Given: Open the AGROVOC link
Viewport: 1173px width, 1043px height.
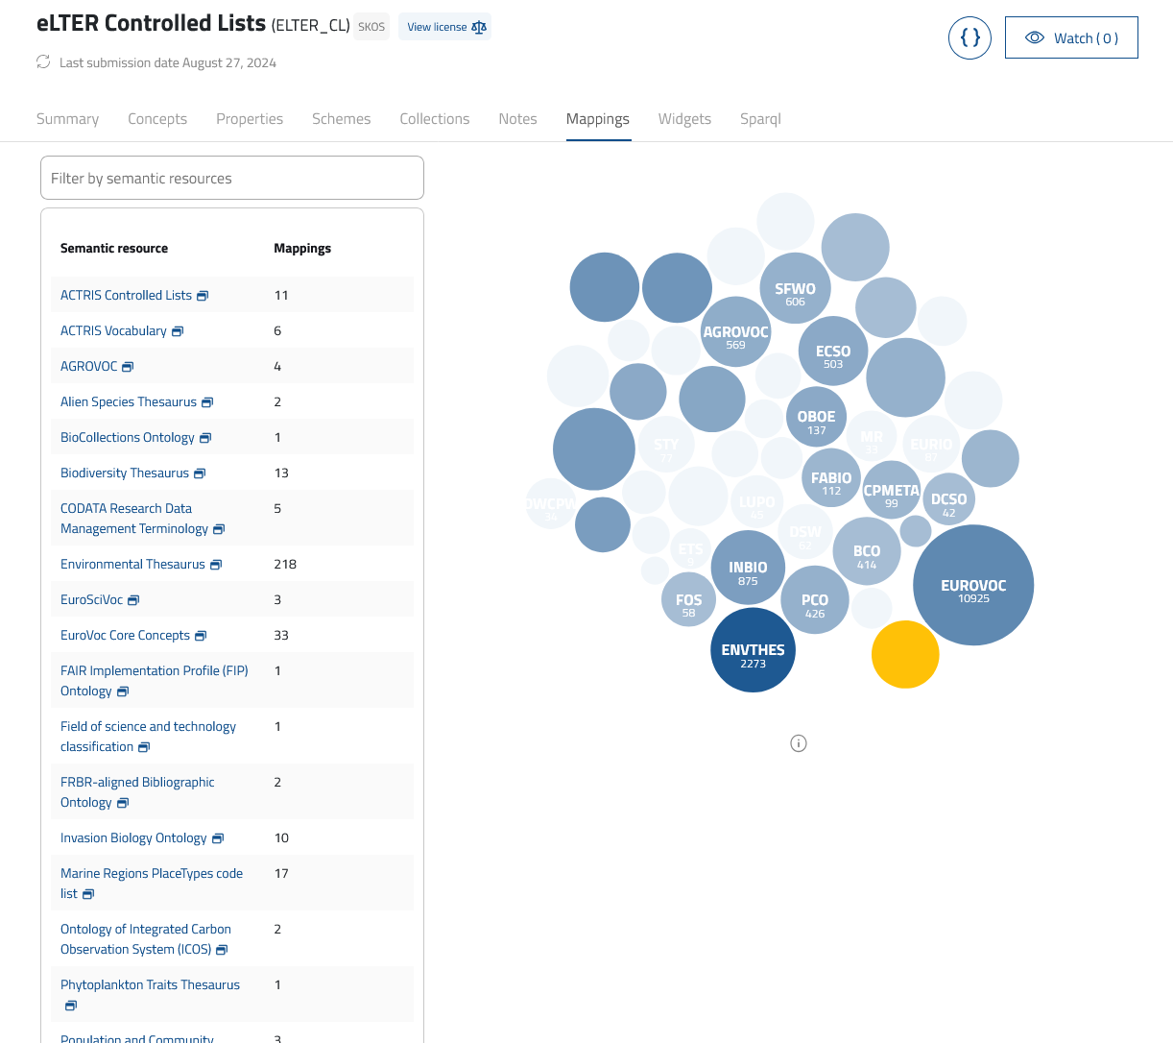Looking at the screenshot, I should tap(87, 366).
